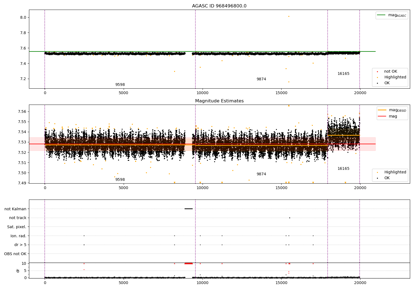The image size is (414, 289).
Task: Click x-axis tick '10000' under bottom plot
Action: click(x=202, y=283)
